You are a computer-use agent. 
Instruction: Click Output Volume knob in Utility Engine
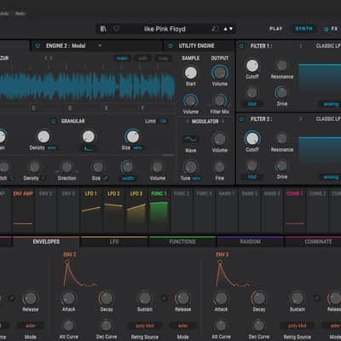click(x=220, y=73)
